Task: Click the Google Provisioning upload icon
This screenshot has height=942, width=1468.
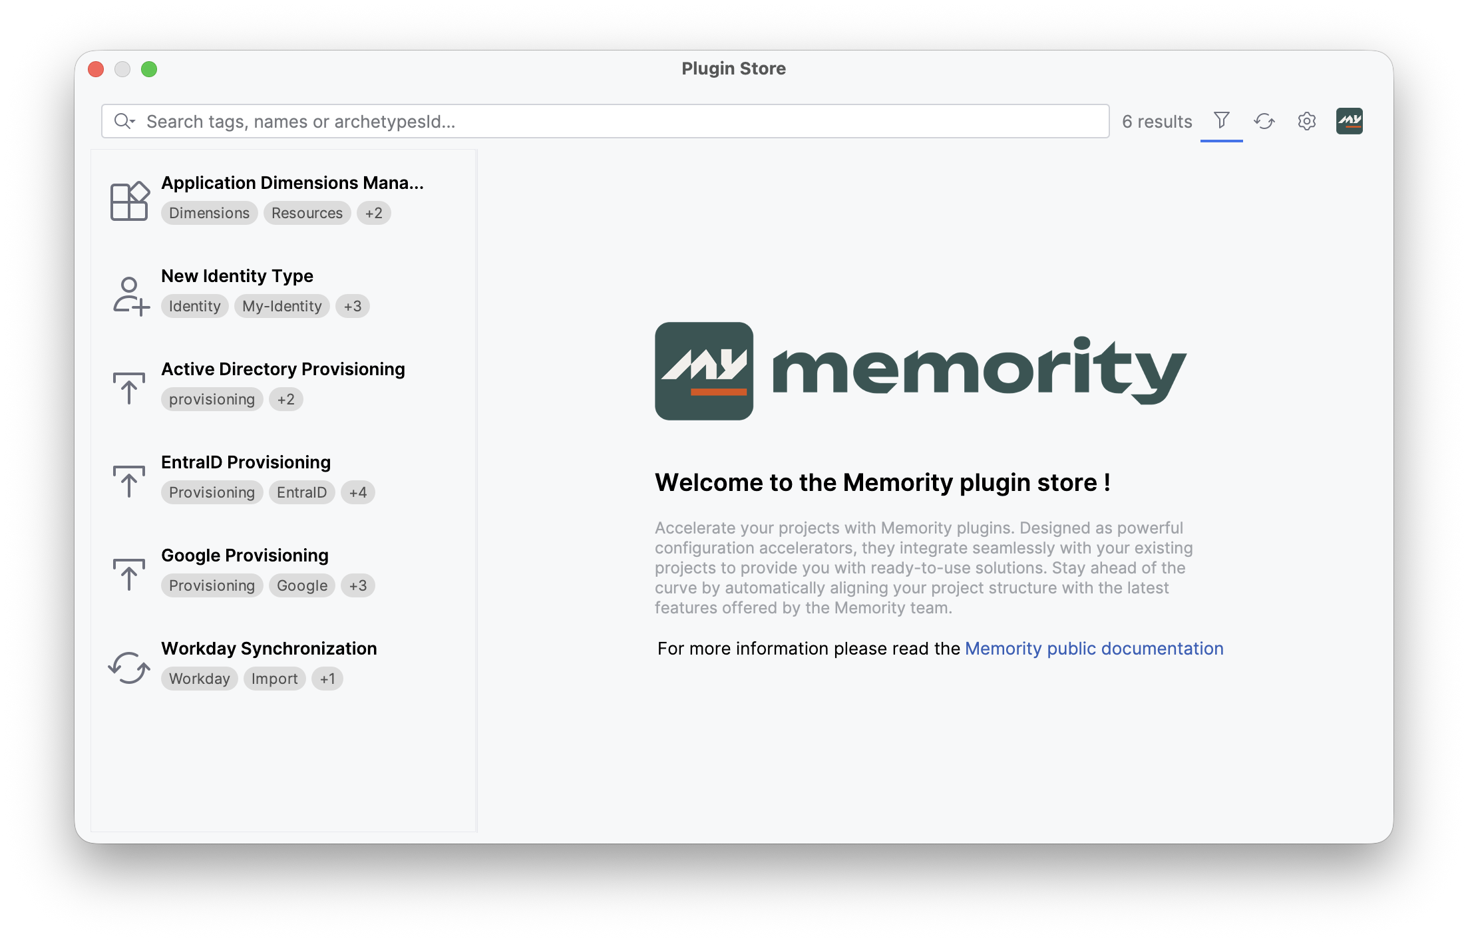Action: tap(129, 574)
